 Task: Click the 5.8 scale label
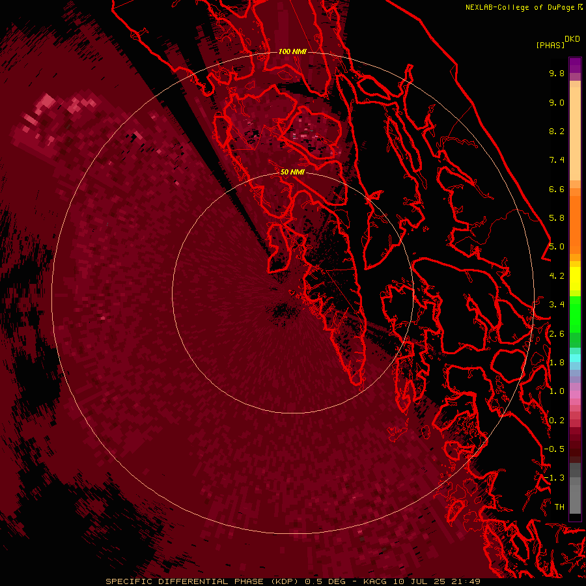[557, 218]
